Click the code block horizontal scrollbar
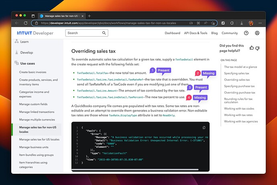 click(135, 170)
